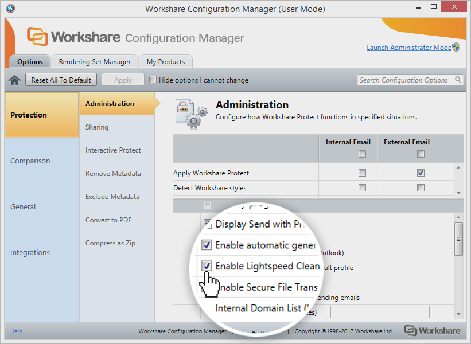This screenshot has height=344, width=471.
Task: Select the General category
Action: (42, 207)
